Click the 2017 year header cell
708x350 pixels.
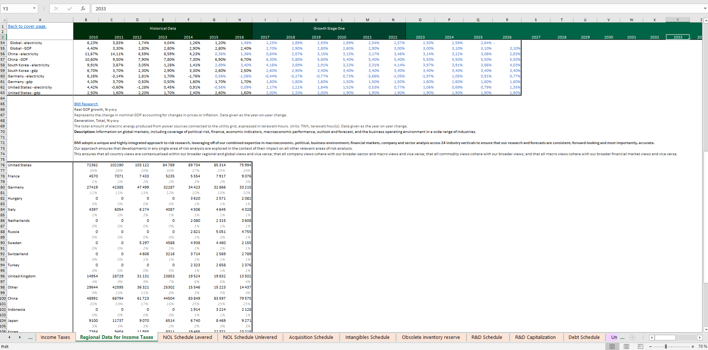265,37
